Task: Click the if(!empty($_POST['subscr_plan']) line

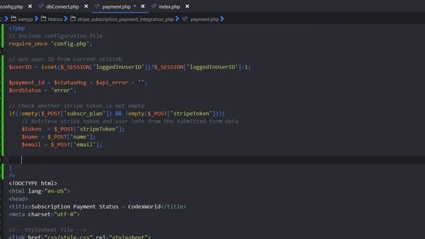Action: pos(117,114)
